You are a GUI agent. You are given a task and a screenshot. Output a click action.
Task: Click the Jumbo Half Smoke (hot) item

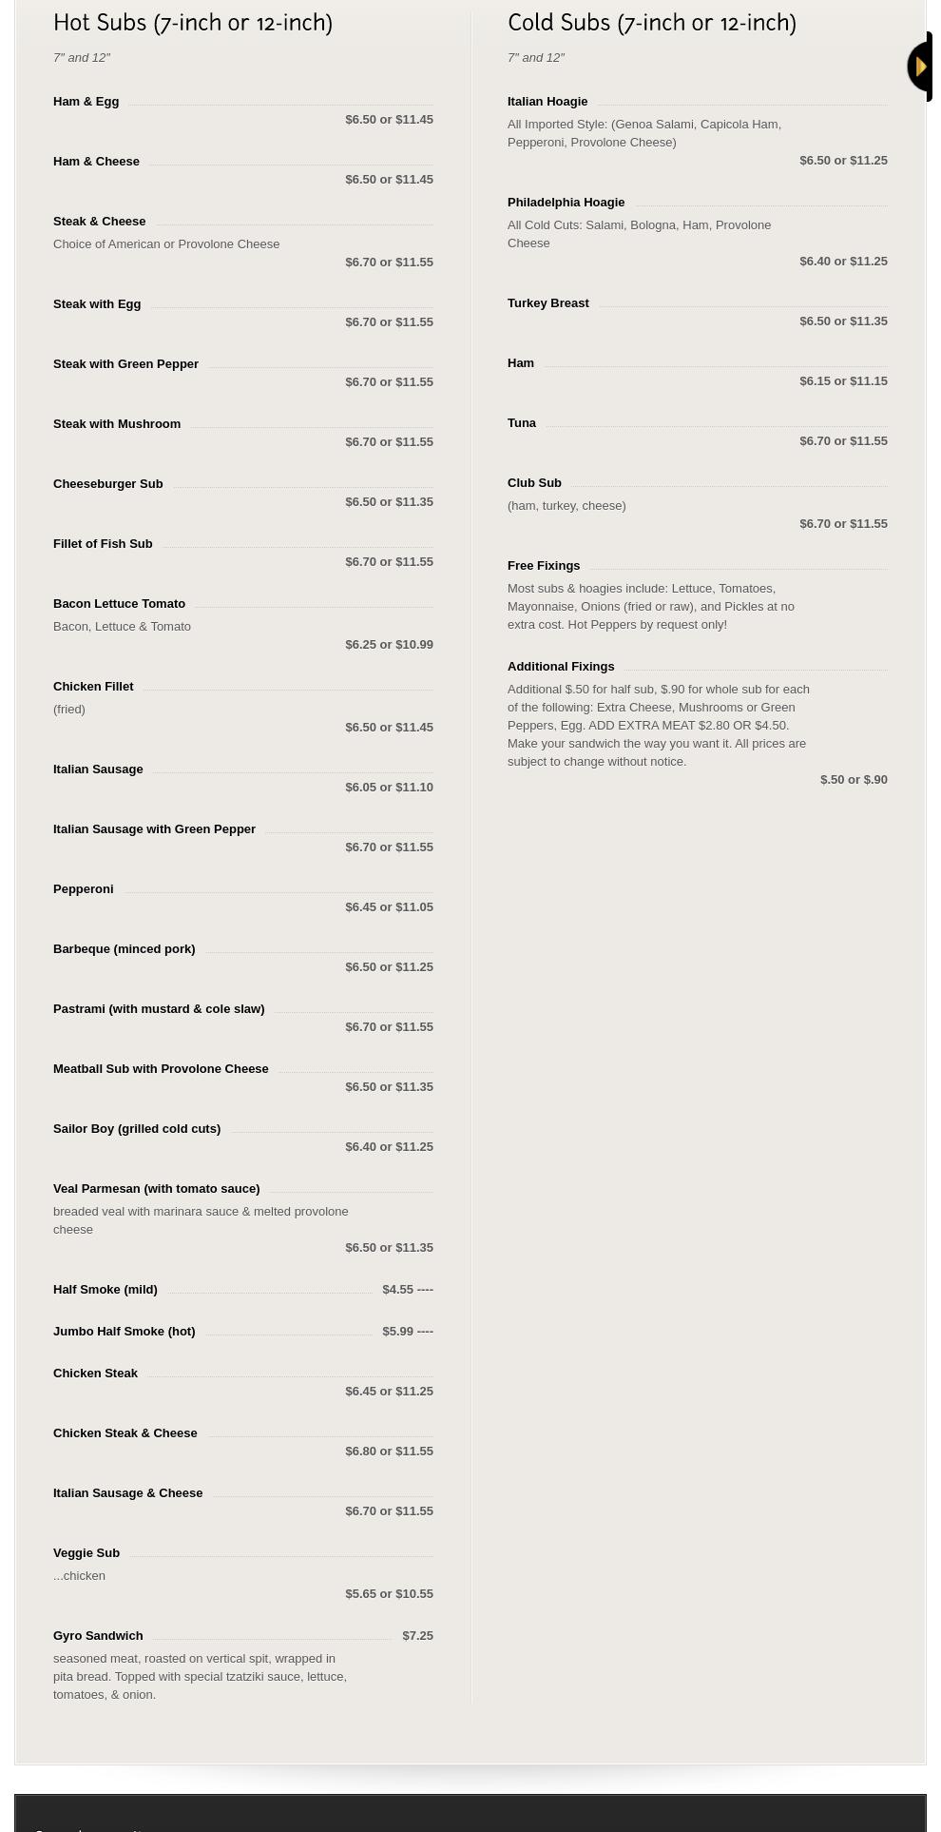(x=125, y=1332)
